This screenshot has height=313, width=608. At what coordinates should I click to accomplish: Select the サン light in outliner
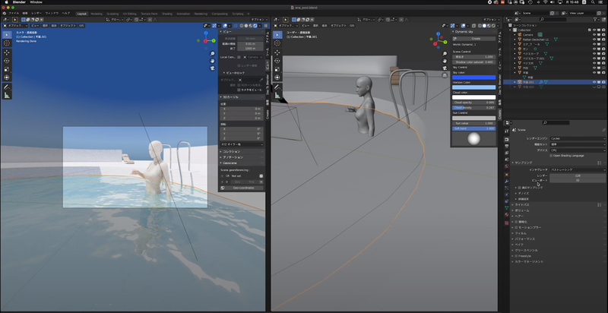pos(525,49)
